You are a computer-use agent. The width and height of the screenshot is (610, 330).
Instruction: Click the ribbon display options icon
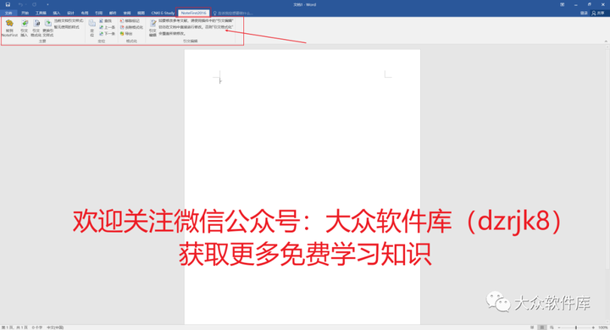[563, 5]
